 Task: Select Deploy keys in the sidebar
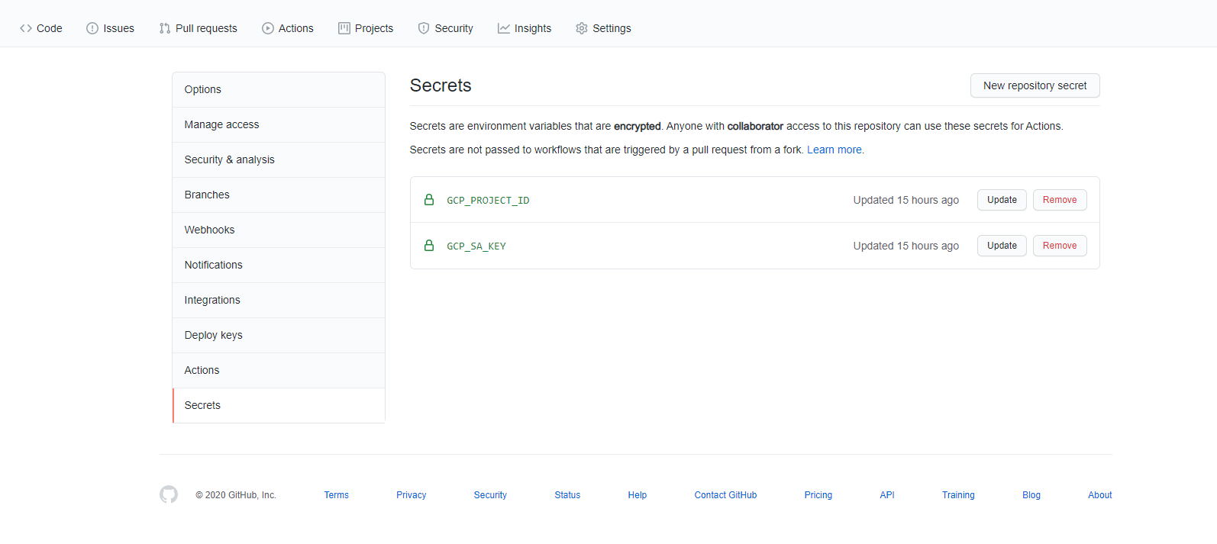[213, 335]
